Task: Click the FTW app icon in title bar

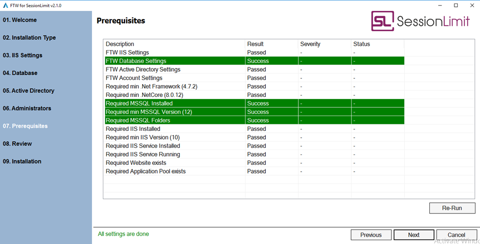Action: click(x=4, y=5)
